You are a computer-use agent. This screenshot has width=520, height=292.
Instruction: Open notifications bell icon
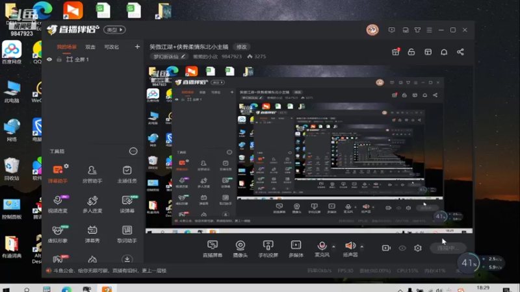tap(444, 52)
